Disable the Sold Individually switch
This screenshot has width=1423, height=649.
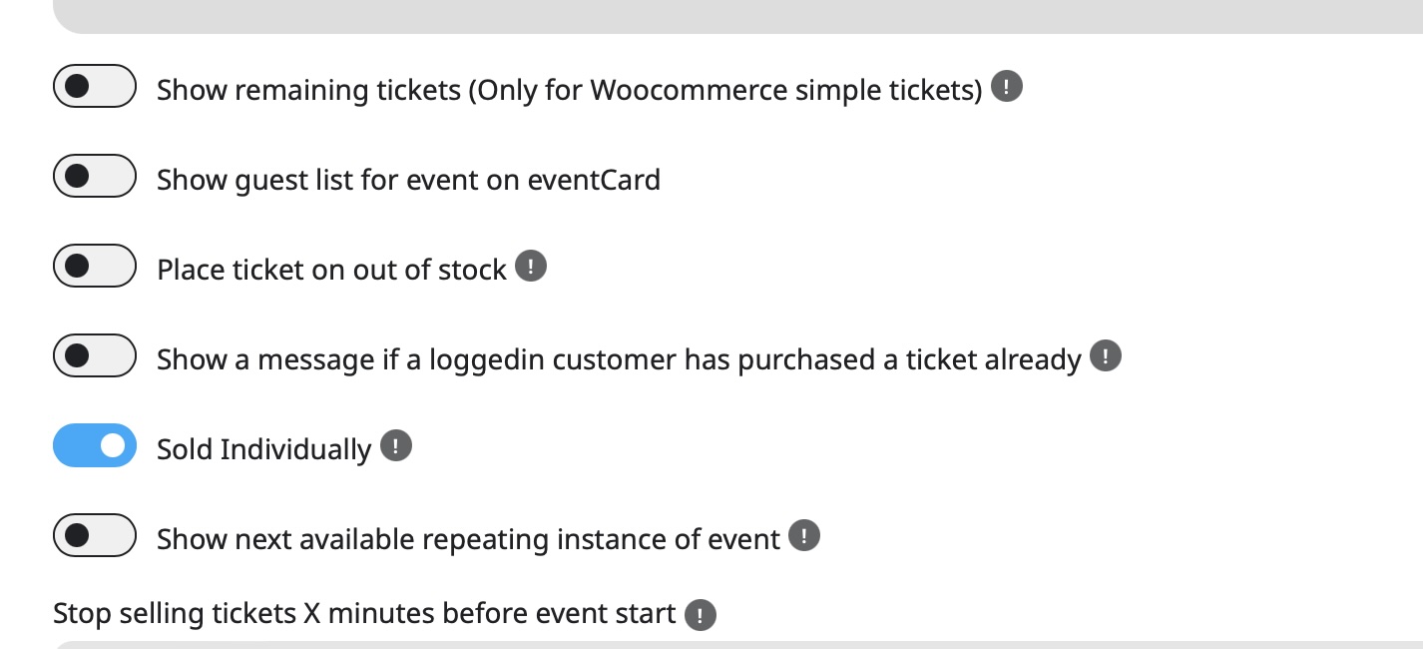pyautogui.click(x=95, y=445)
